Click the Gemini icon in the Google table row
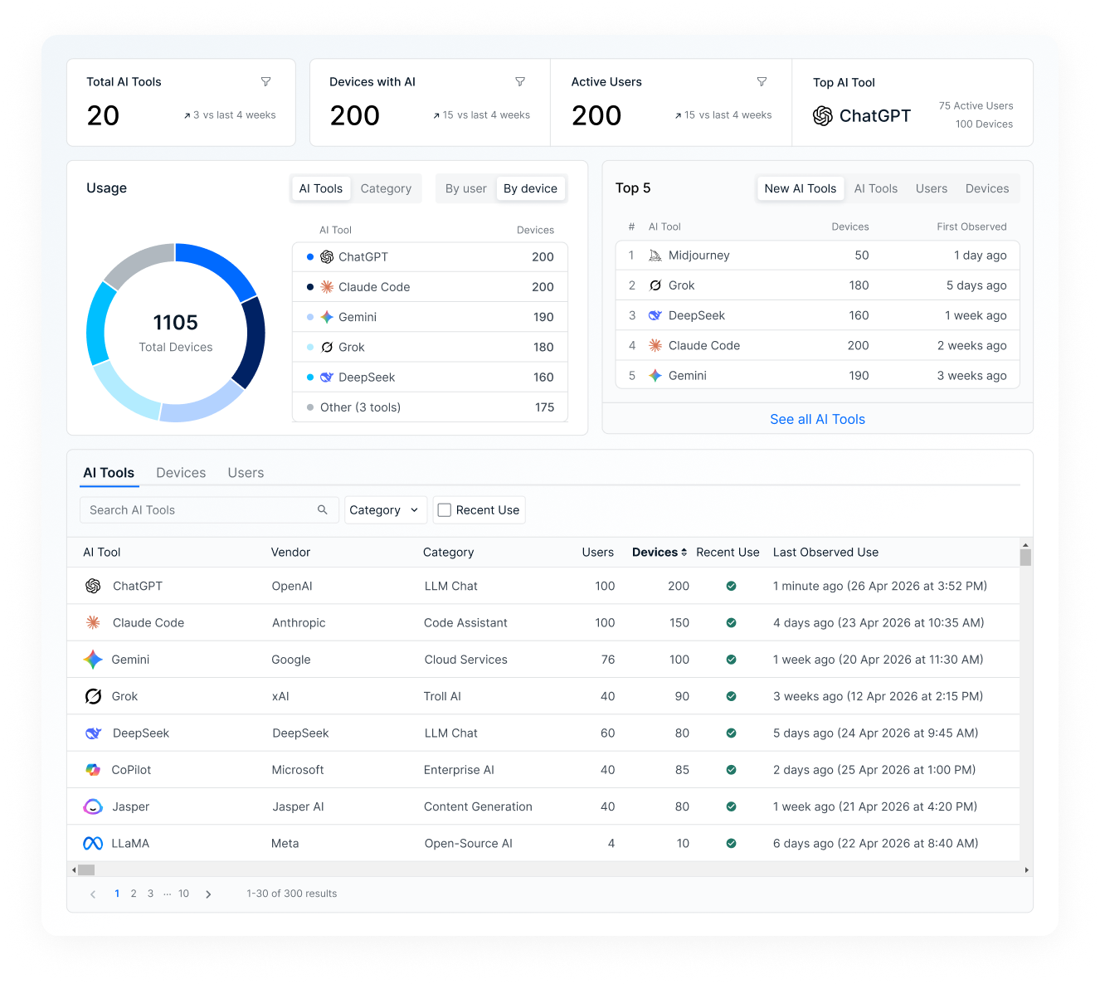The image size is (1100, 984). point(93,660)
